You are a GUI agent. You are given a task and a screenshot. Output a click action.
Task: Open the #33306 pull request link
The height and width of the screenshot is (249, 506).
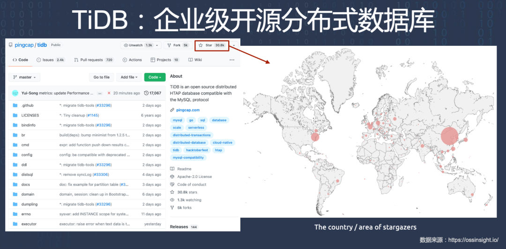pos(100,175)
